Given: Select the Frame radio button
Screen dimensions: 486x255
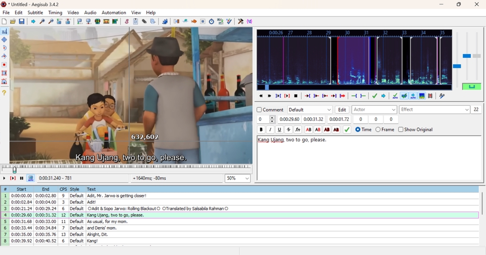Looking at the screenshot, I should pos(378,130).
